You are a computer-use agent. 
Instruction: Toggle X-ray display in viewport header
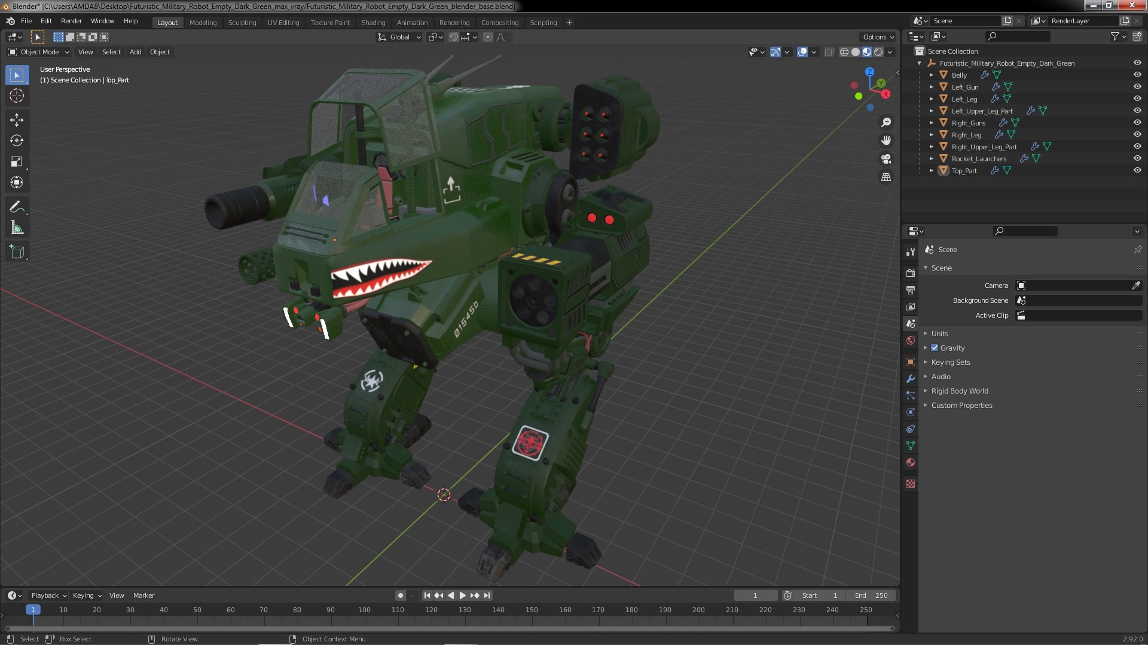[x=829, y=52]
